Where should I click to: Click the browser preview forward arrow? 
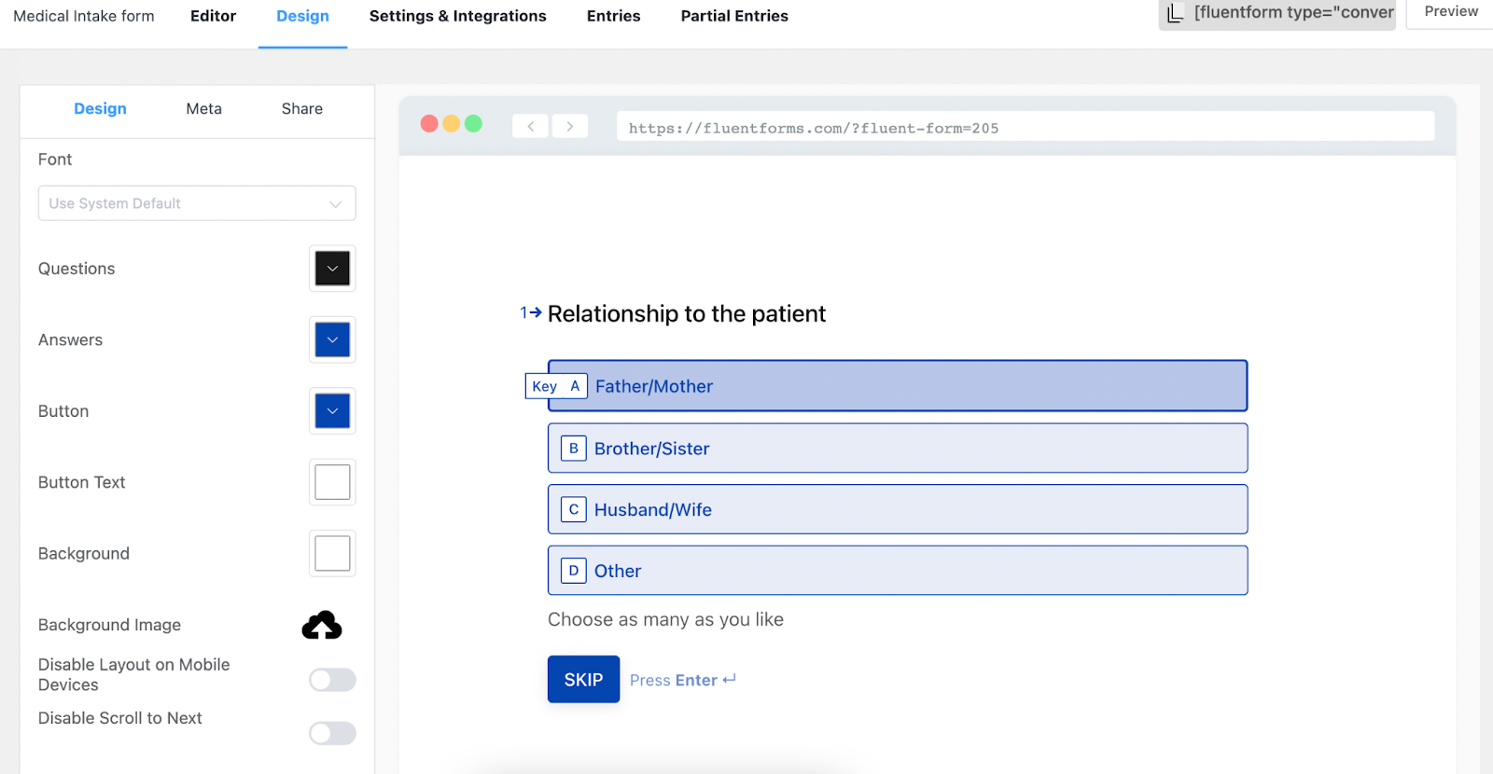click(x=569, y=126)
